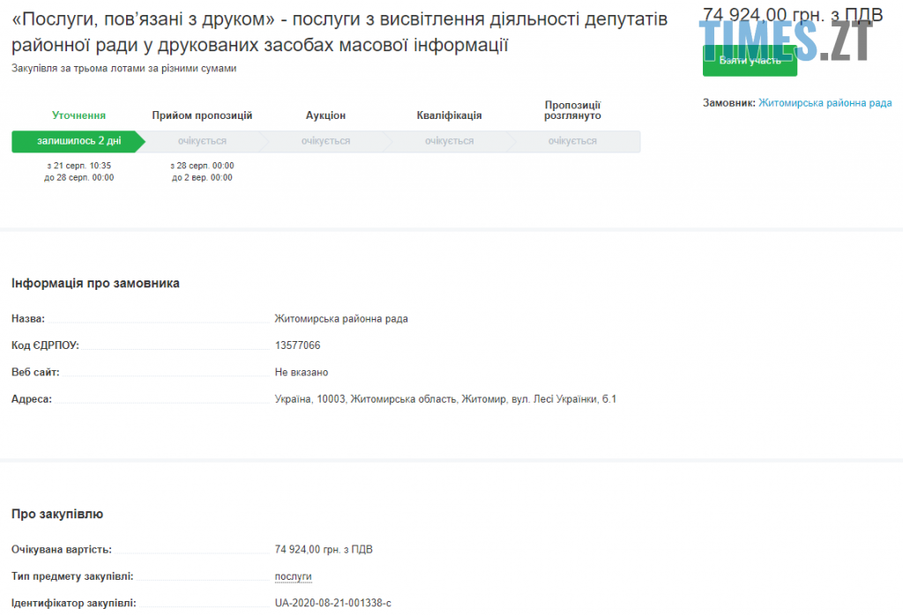Click the 'очікується' segment under Пропозиції розглянуто
Image resolution: width=903 pixels, height=616 pixels.
(x=572, y=141)
